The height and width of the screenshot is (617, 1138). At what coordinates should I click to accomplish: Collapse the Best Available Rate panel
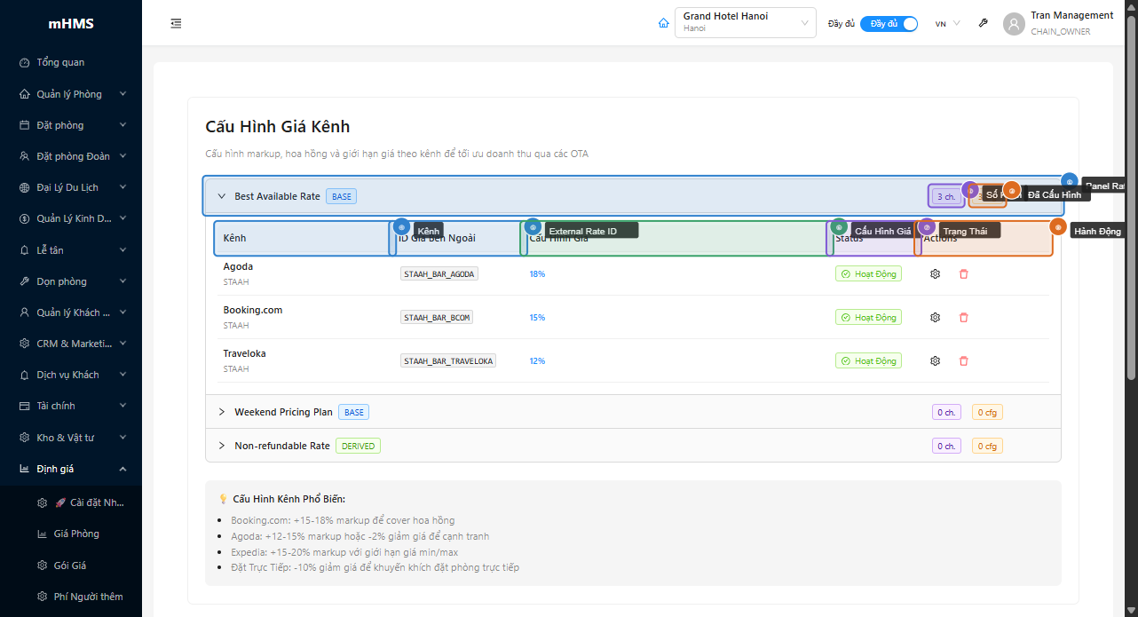coord(222,196)
